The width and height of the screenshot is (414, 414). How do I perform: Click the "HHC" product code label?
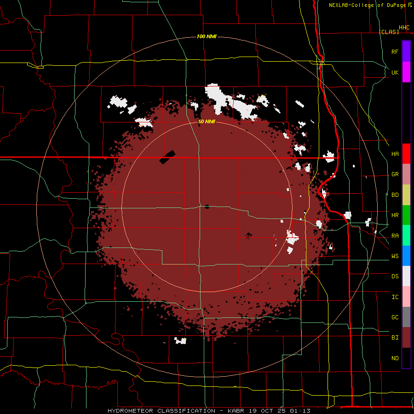[x=404, y=28]
